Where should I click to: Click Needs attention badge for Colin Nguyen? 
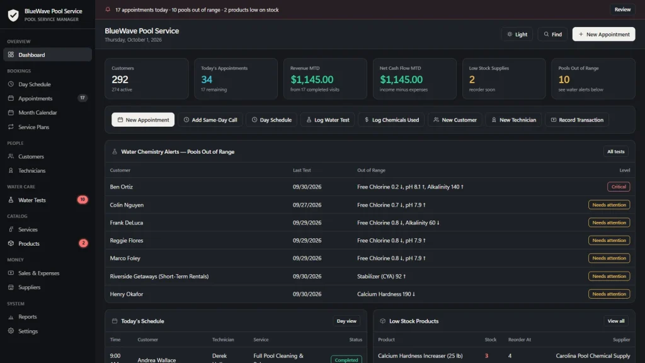[609, 205]
